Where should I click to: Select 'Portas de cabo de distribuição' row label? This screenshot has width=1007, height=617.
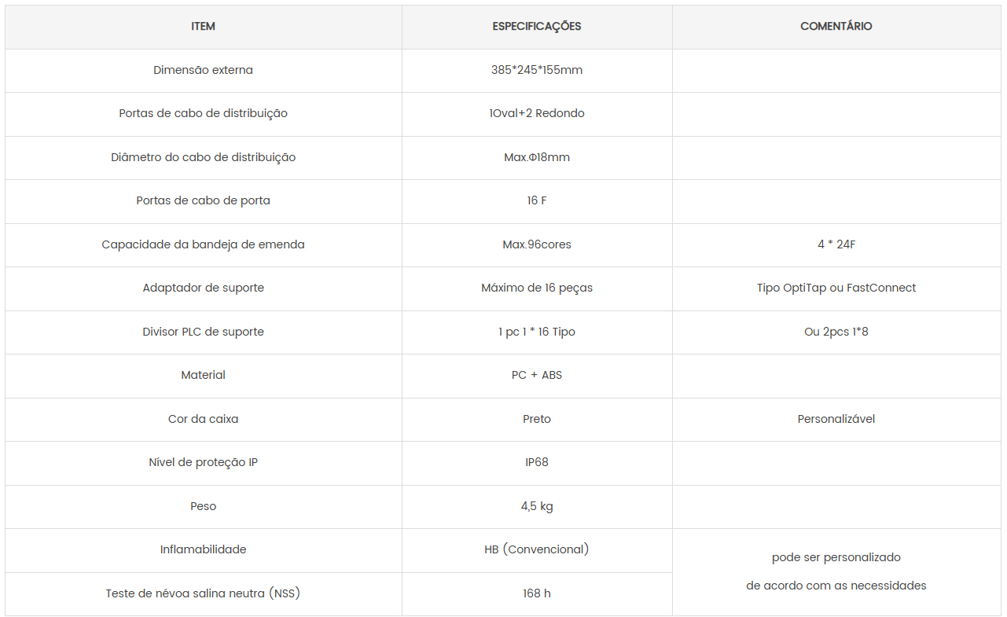[203, 113]
